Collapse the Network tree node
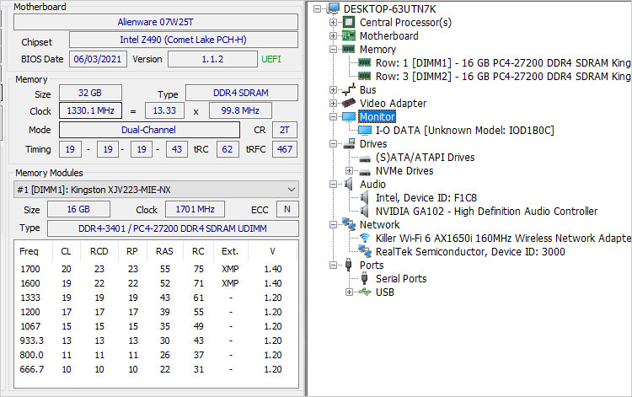The image size is (632, 397). pos(333,224)
